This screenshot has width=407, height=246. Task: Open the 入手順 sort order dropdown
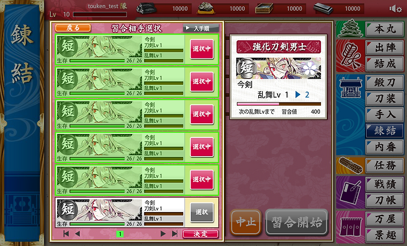pyautogui.click(x=201, y=28)
